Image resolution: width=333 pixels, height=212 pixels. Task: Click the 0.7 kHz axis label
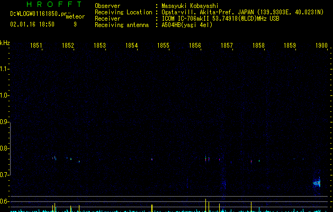click(x=4, y=175)
